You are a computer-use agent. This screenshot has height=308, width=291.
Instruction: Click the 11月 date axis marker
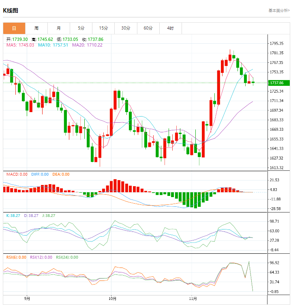(193, 299)
